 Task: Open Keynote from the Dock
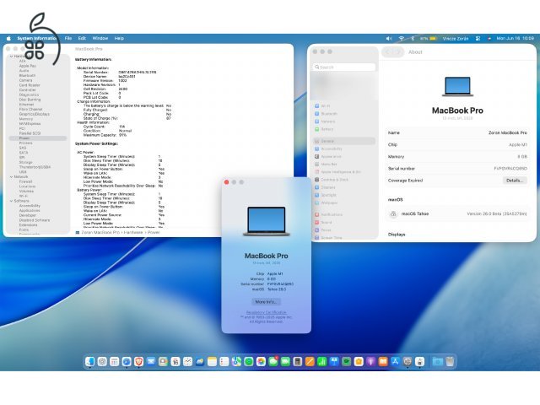tap(334, 361)
